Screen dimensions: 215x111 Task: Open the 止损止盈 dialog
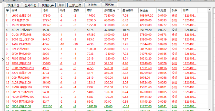pos(75,5)
